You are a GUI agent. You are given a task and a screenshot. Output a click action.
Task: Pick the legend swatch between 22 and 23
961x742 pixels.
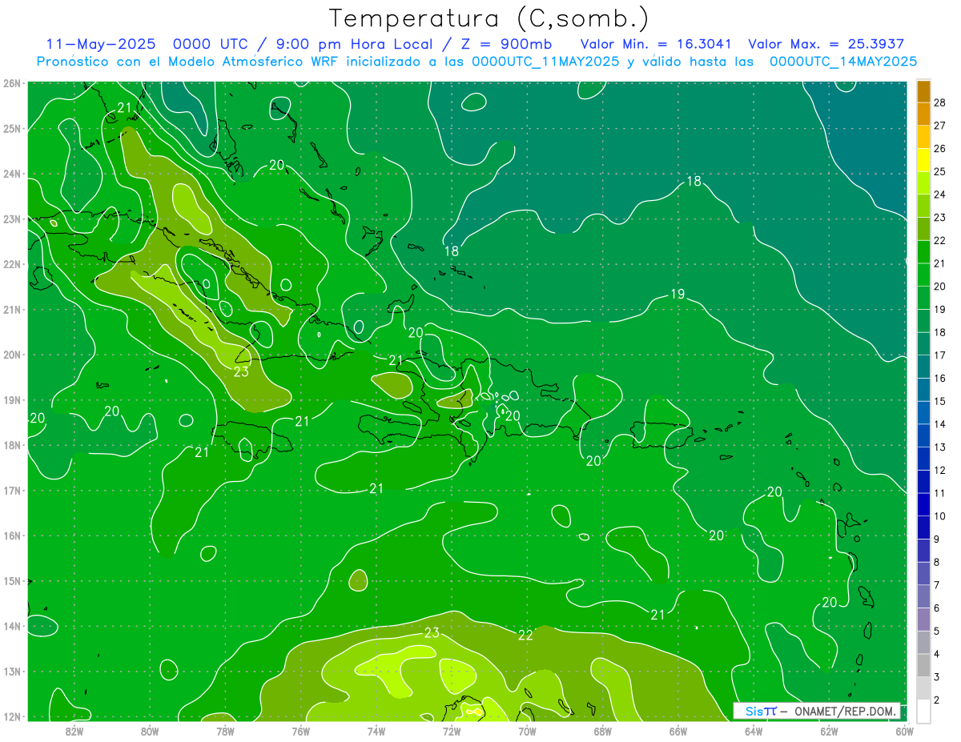[923, 228]
